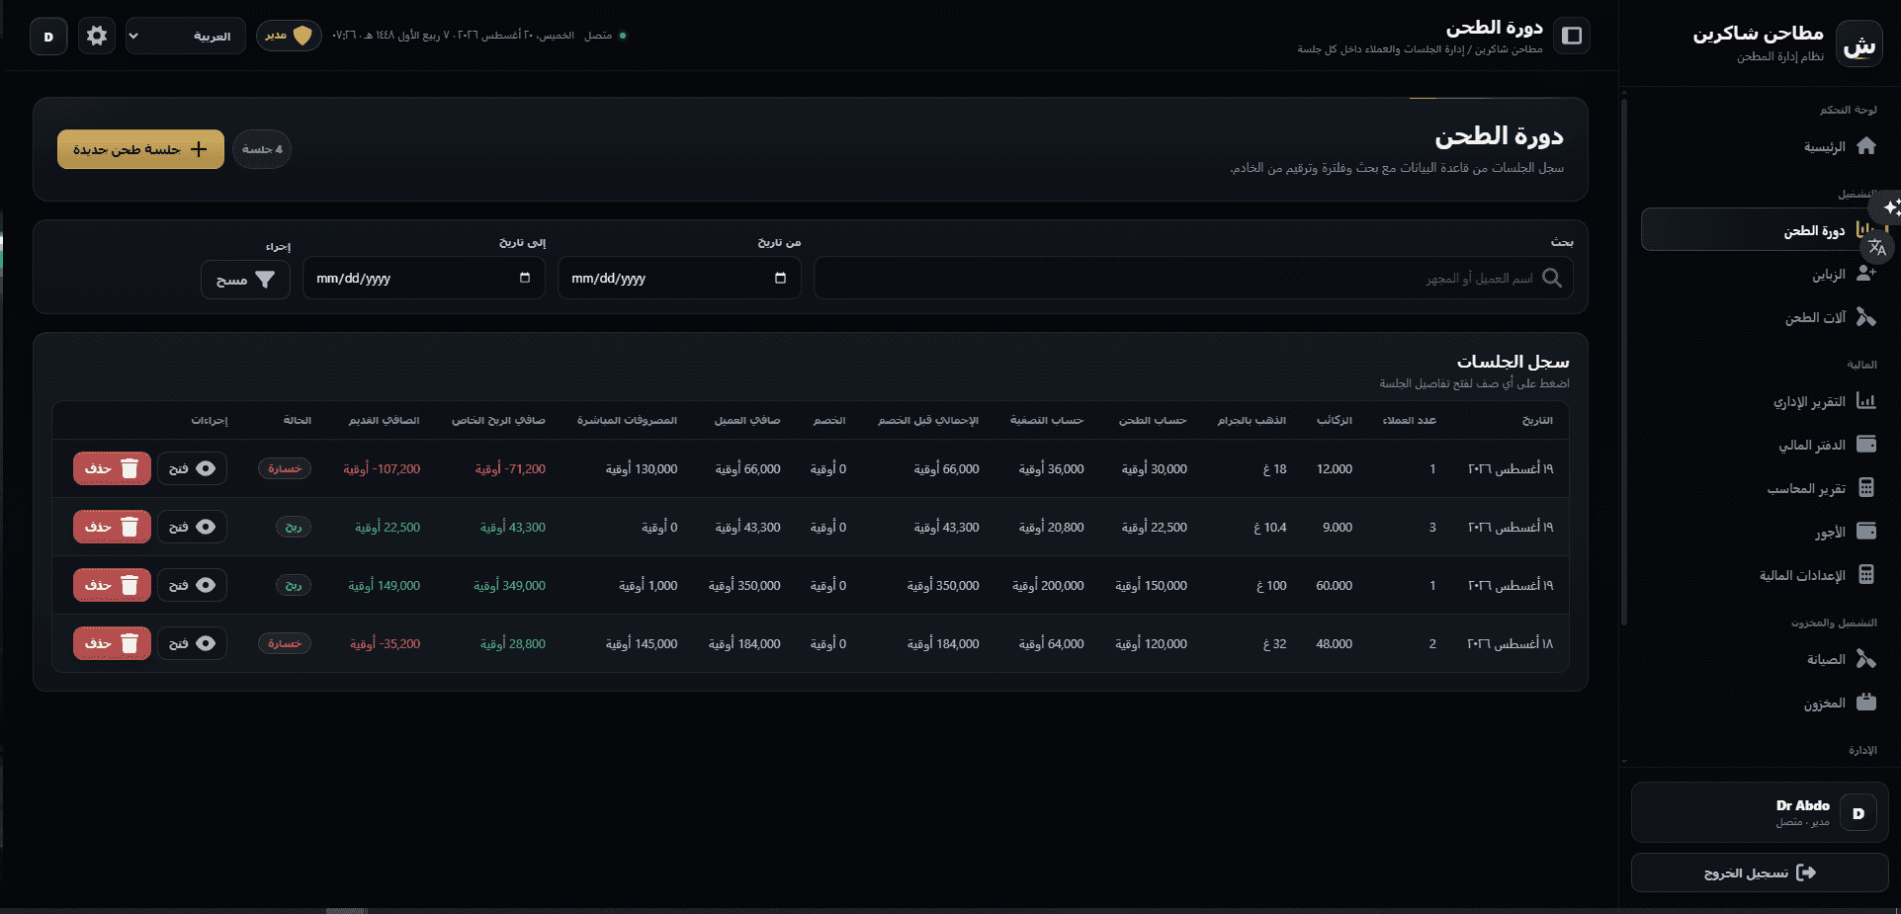Click the تقرير المحاسب calculator icon
The width and height of the screenshot is (1901, 914).
(x=1865, y=488)
